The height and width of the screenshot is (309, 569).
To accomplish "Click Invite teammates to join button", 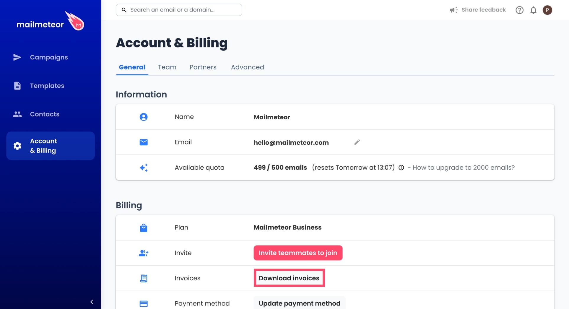I will 298,253.
